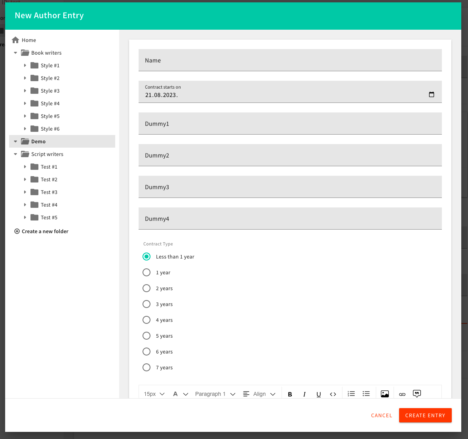
Task: Expand the Style #3 folder
Action: coord(26,91)
